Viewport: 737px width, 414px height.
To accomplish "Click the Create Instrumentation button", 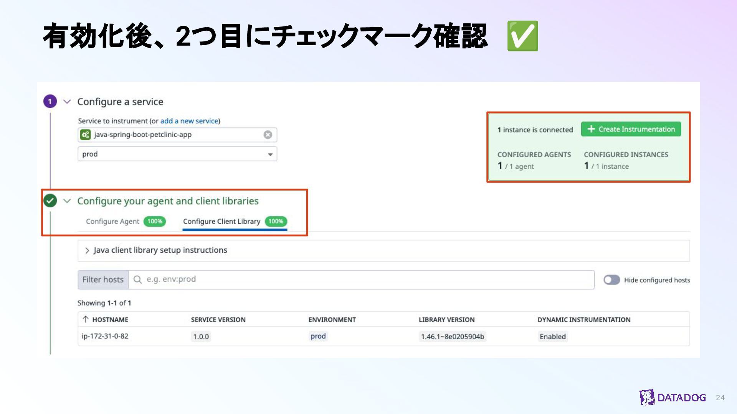I will coord(631,129).
